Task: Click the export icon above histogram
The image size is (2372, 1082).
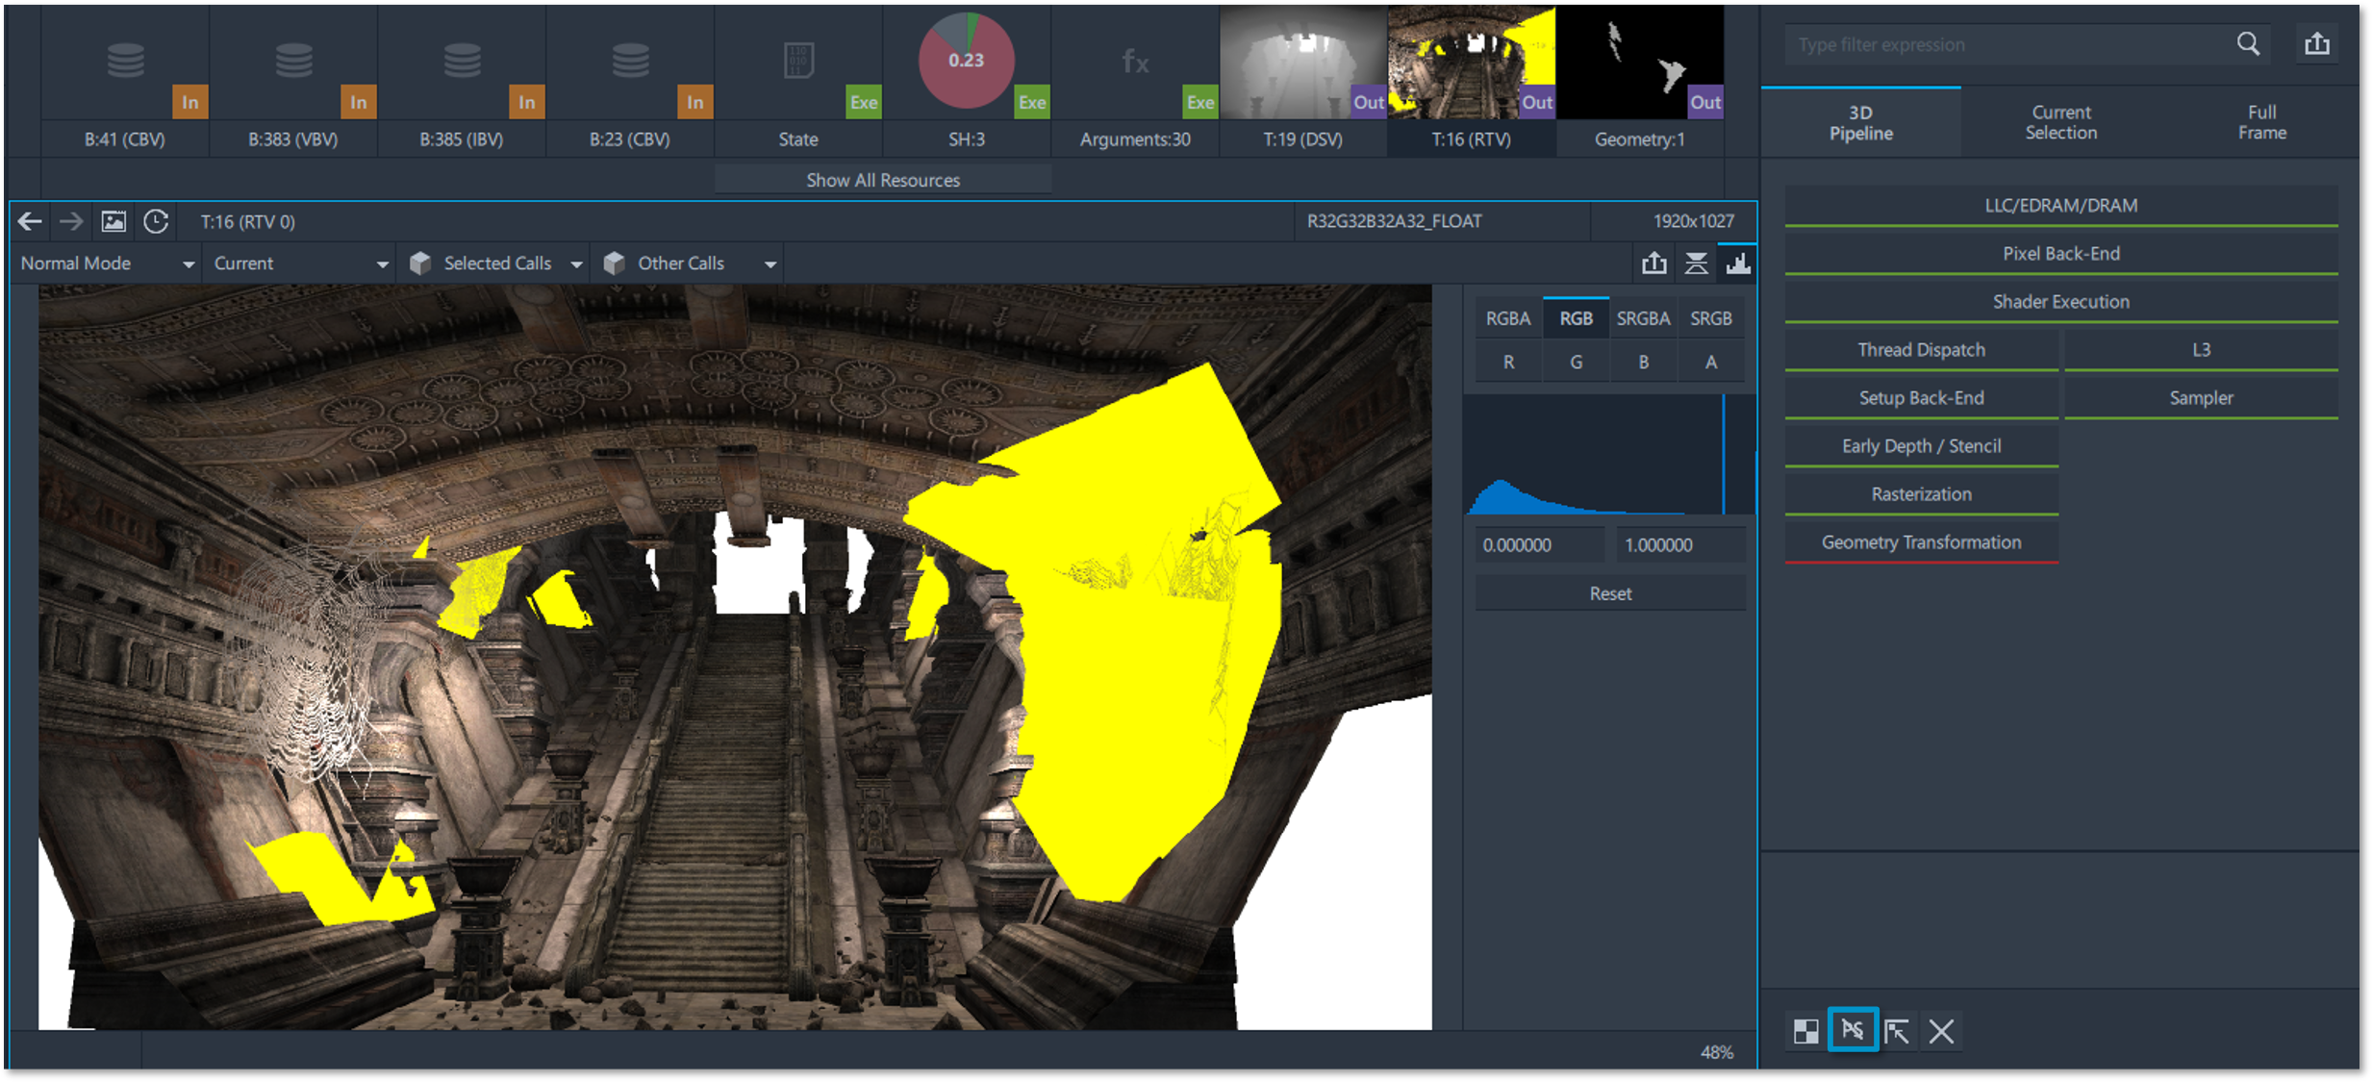Action: point(1653,264)
